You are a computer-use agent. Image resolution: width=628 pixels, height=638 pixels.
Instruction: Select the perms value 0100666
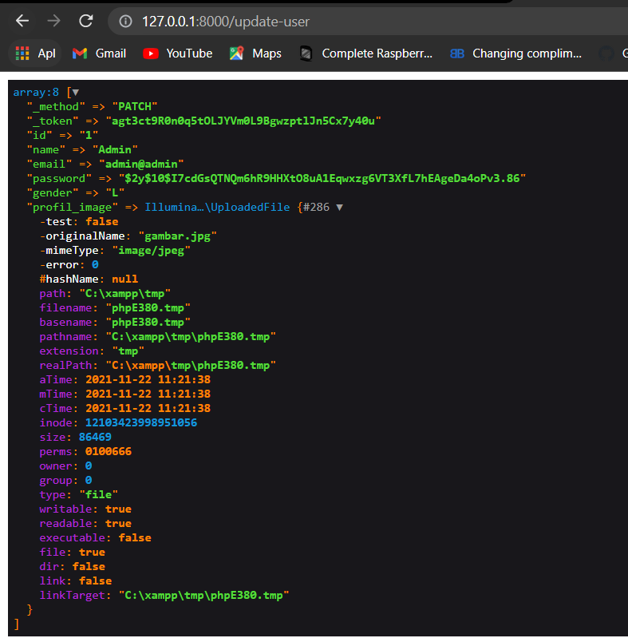(x=109, y=452)
